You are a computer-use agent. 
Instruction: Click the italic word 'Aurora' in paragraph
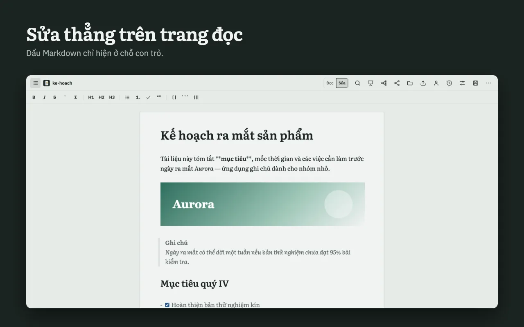coord(204,168)
